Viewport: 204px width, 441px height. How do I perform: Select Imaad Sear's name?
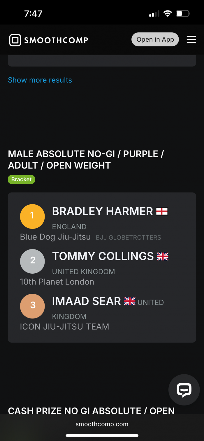point(86,301)
